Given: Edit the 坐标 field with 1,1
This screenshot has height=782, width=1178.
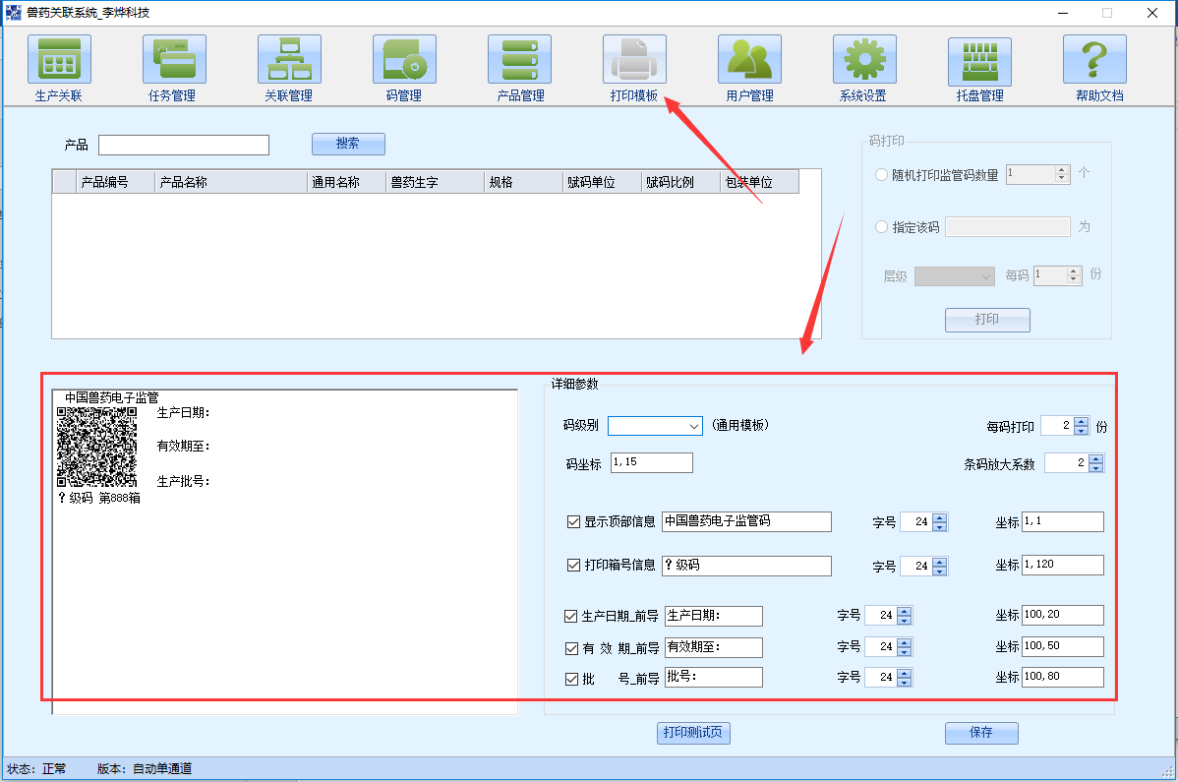Looking at the screenshot, I should click(x=1063, y=521).
